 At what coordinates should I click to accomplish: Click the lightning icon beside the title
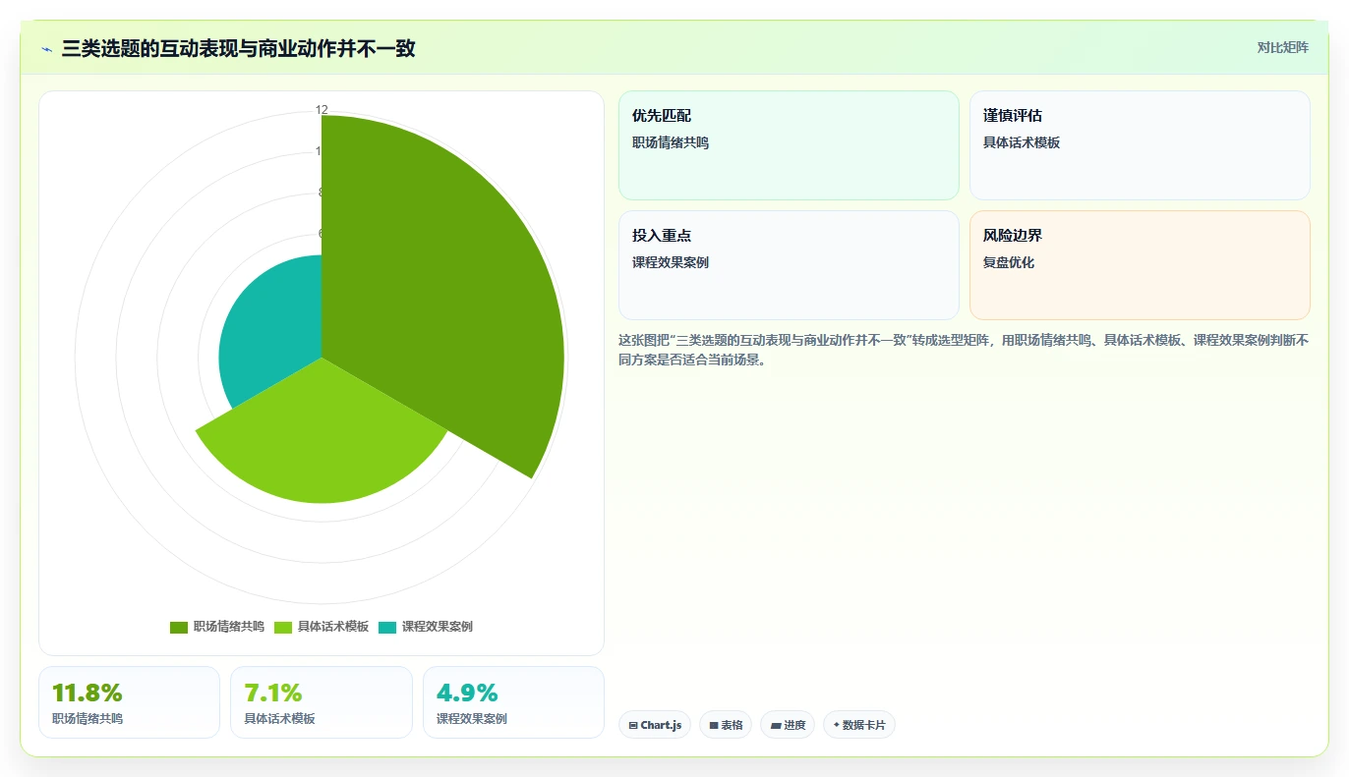[x=47, y=48]
